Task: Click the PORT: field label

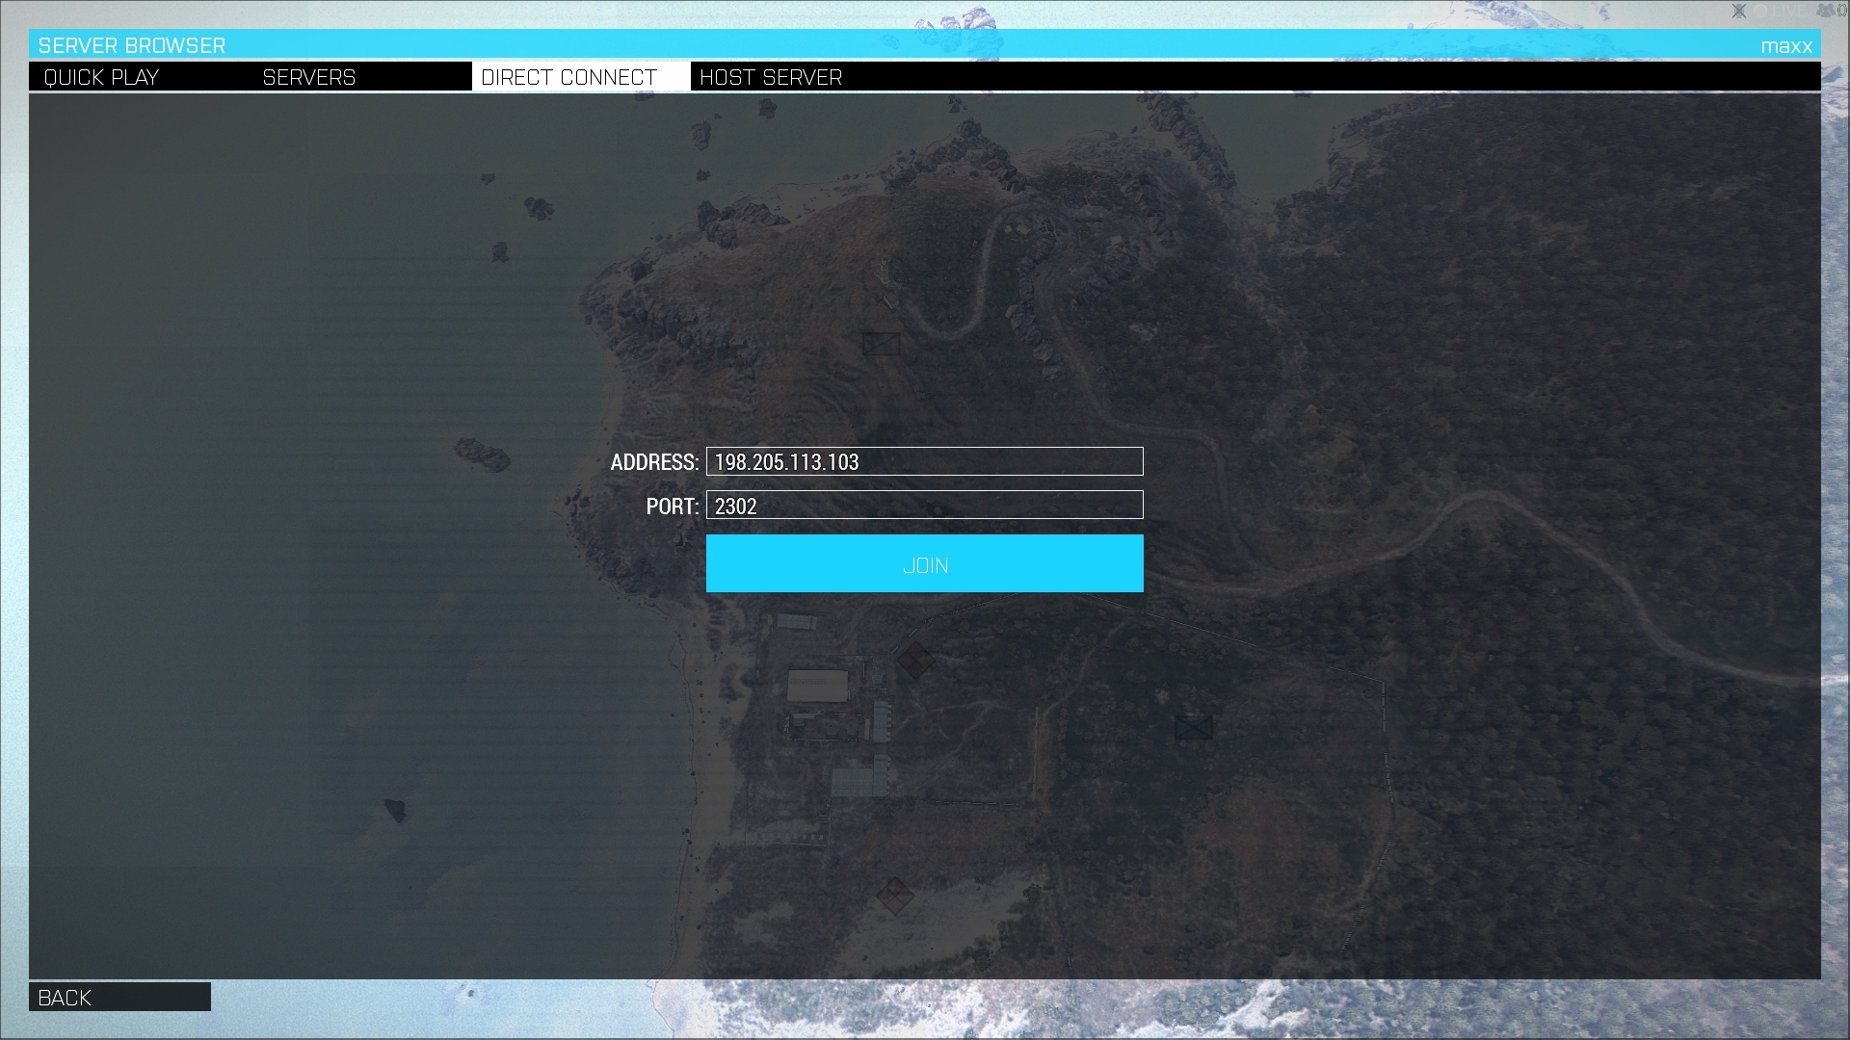Action: [672, 507]
